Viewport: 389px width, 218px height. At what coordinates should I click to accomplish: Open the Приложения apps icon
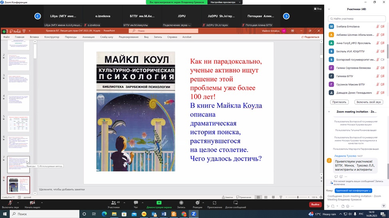click(x=214, y=203)
